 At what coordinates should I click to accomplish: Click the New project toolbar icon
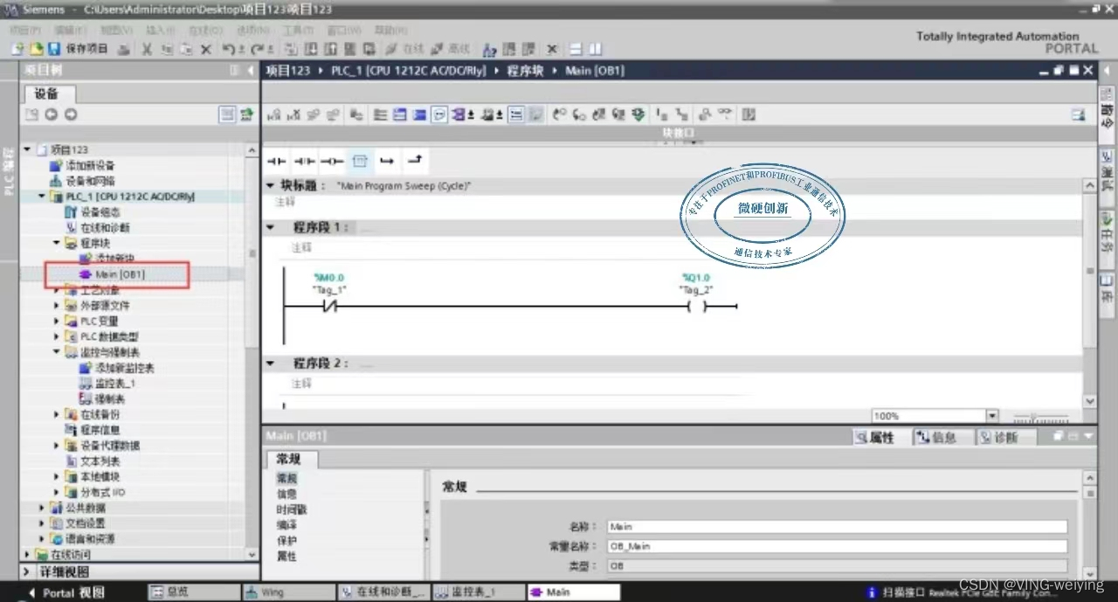click(18, 49)
